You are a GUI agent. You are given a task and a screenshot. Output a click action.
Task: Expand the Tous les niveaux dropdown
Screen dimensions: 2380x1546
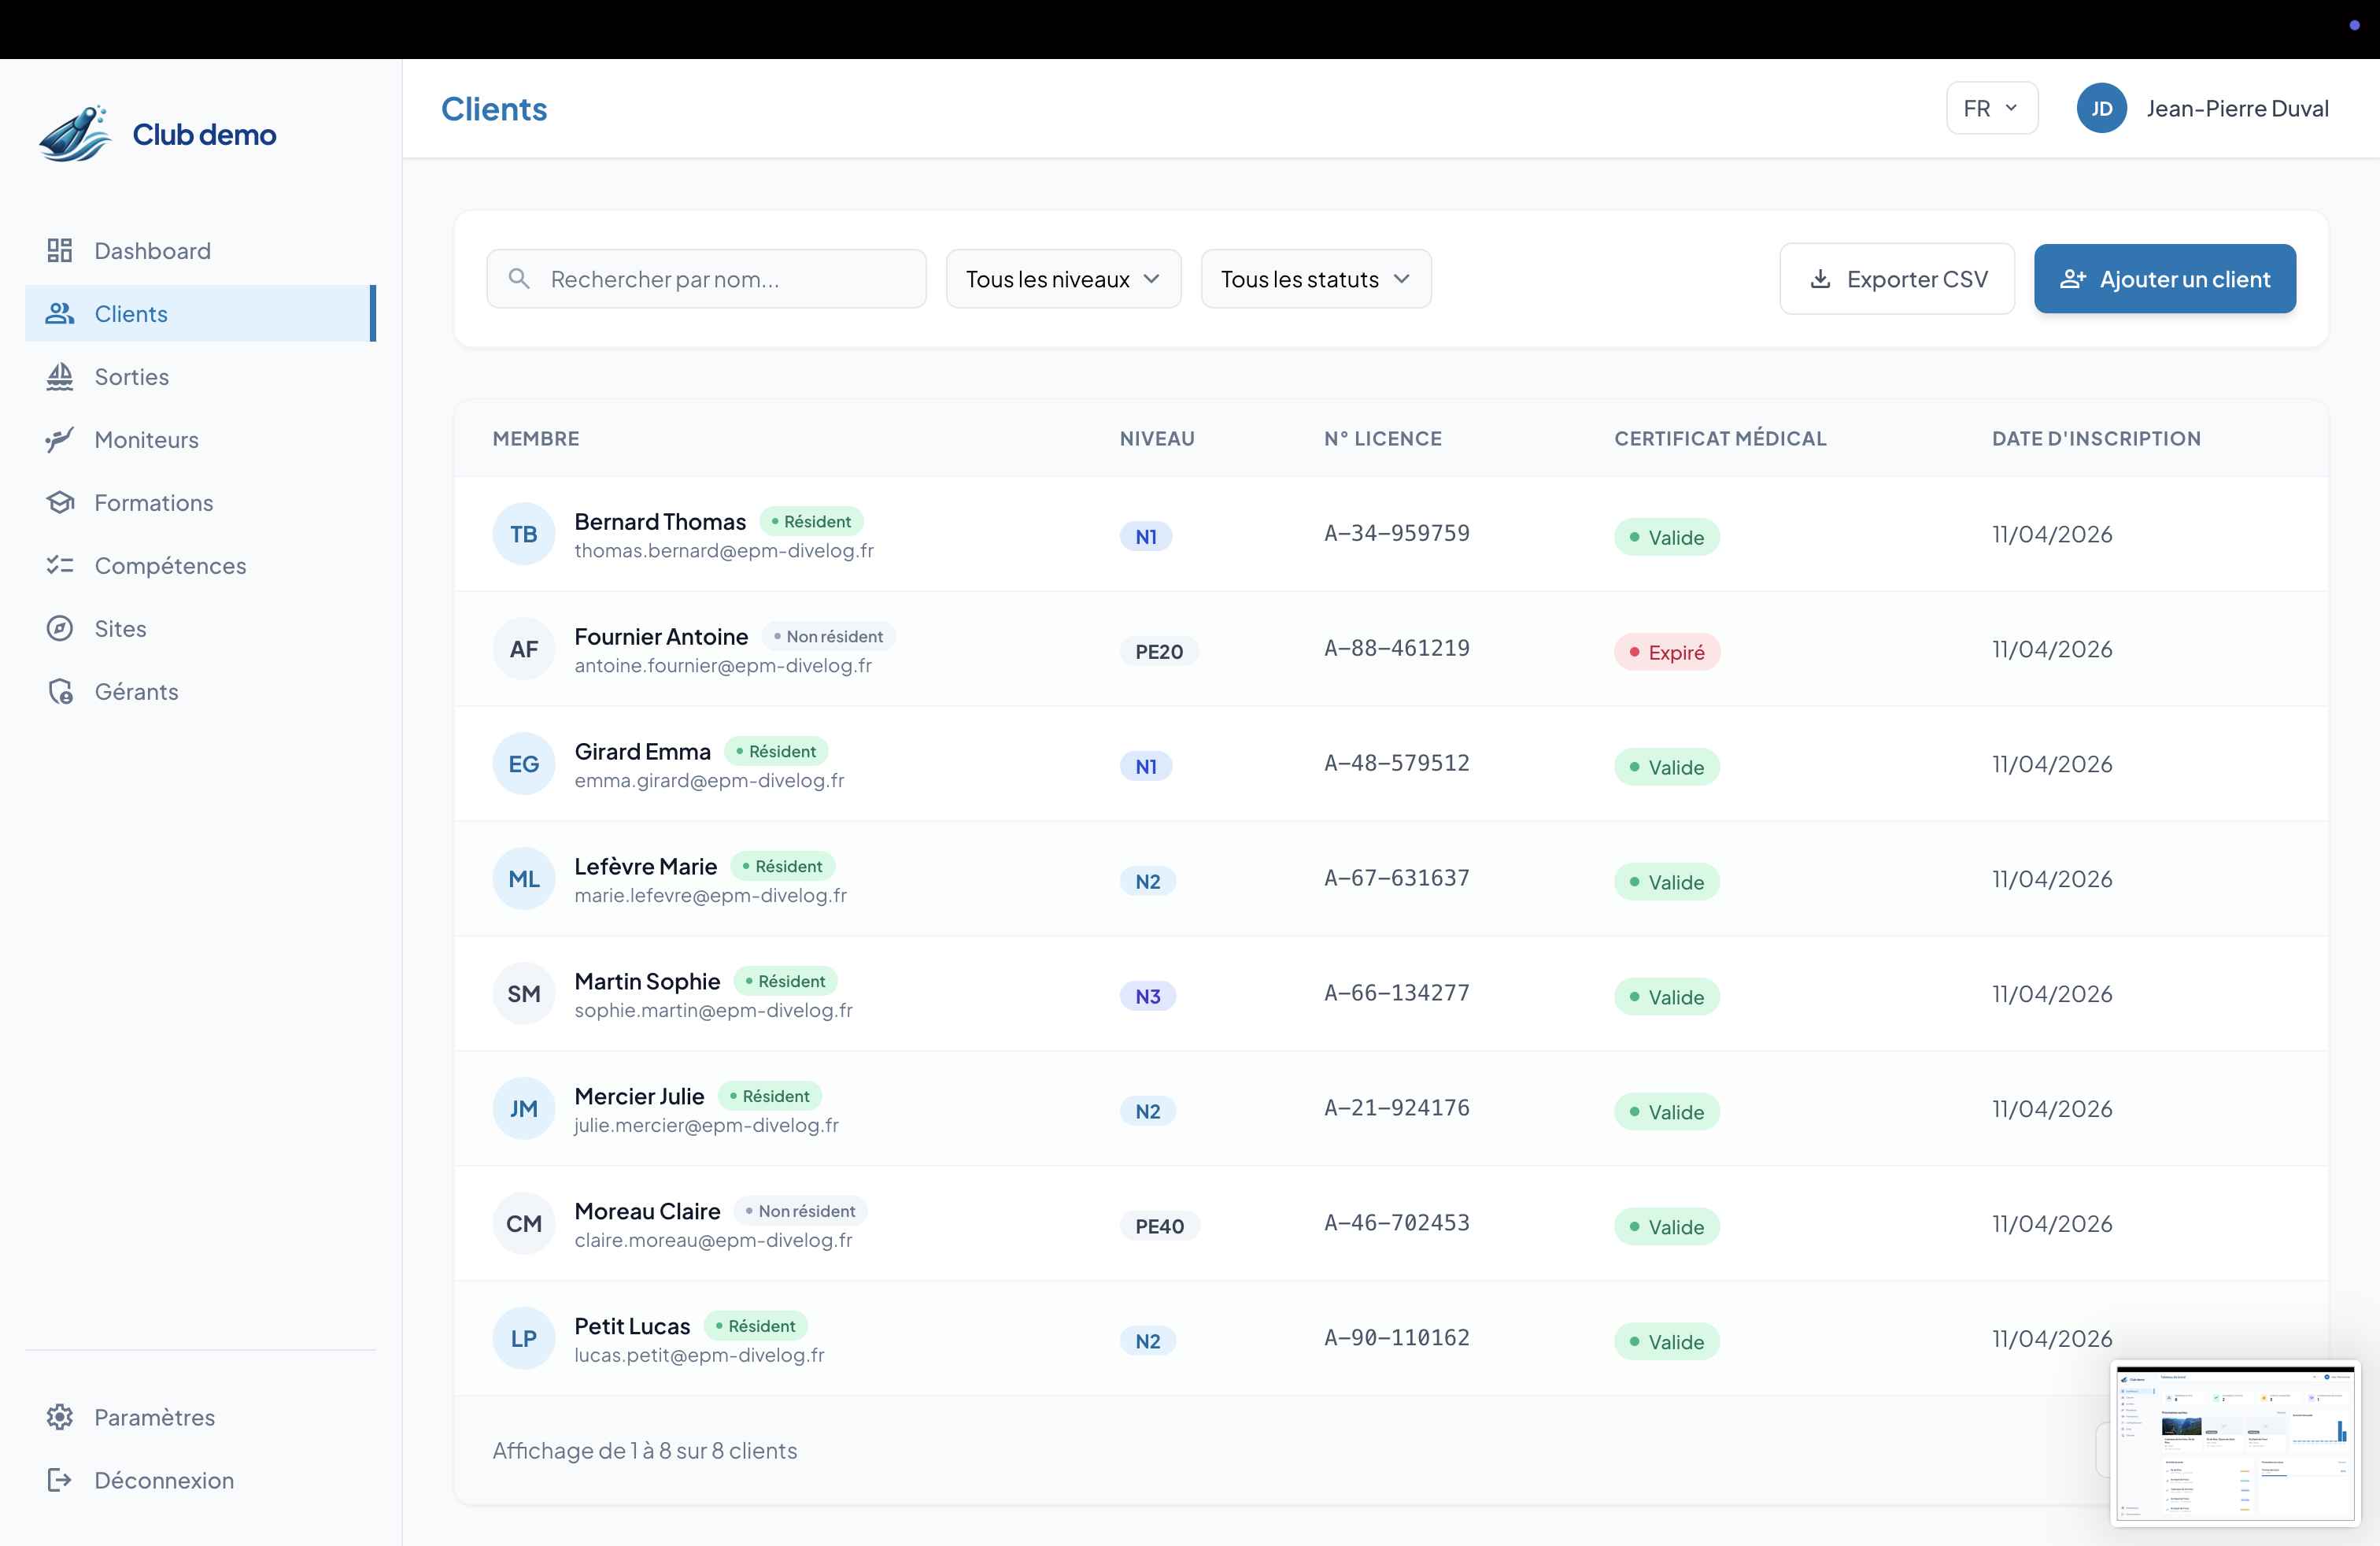pyautogui.click(x=1062, y=279)
